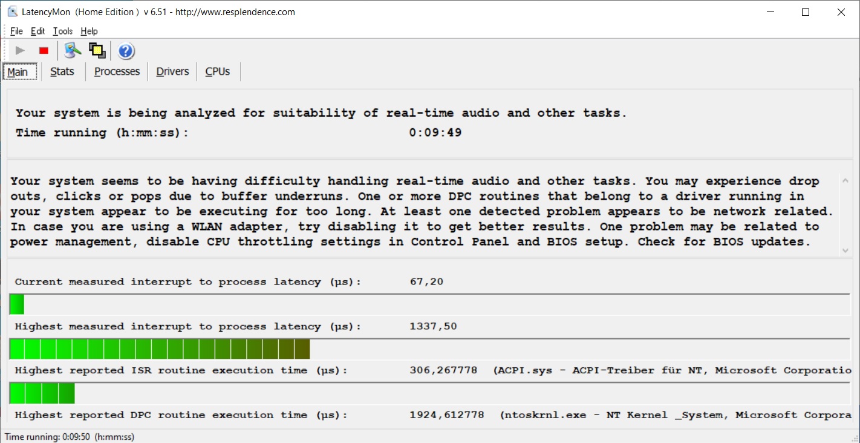
Task: Click the message box scroll down arrow
Action: (845, 249)
